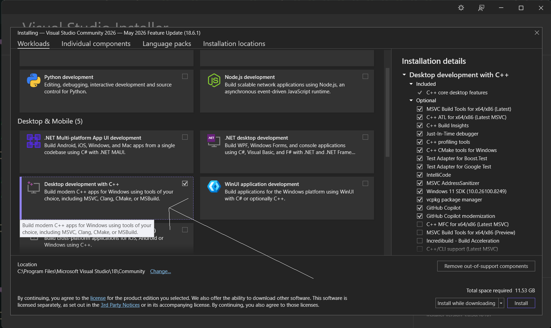Screen dimensions: 551x328
Task: Click the Desktop & Mobile (5) heading
Action: point(50,121)
